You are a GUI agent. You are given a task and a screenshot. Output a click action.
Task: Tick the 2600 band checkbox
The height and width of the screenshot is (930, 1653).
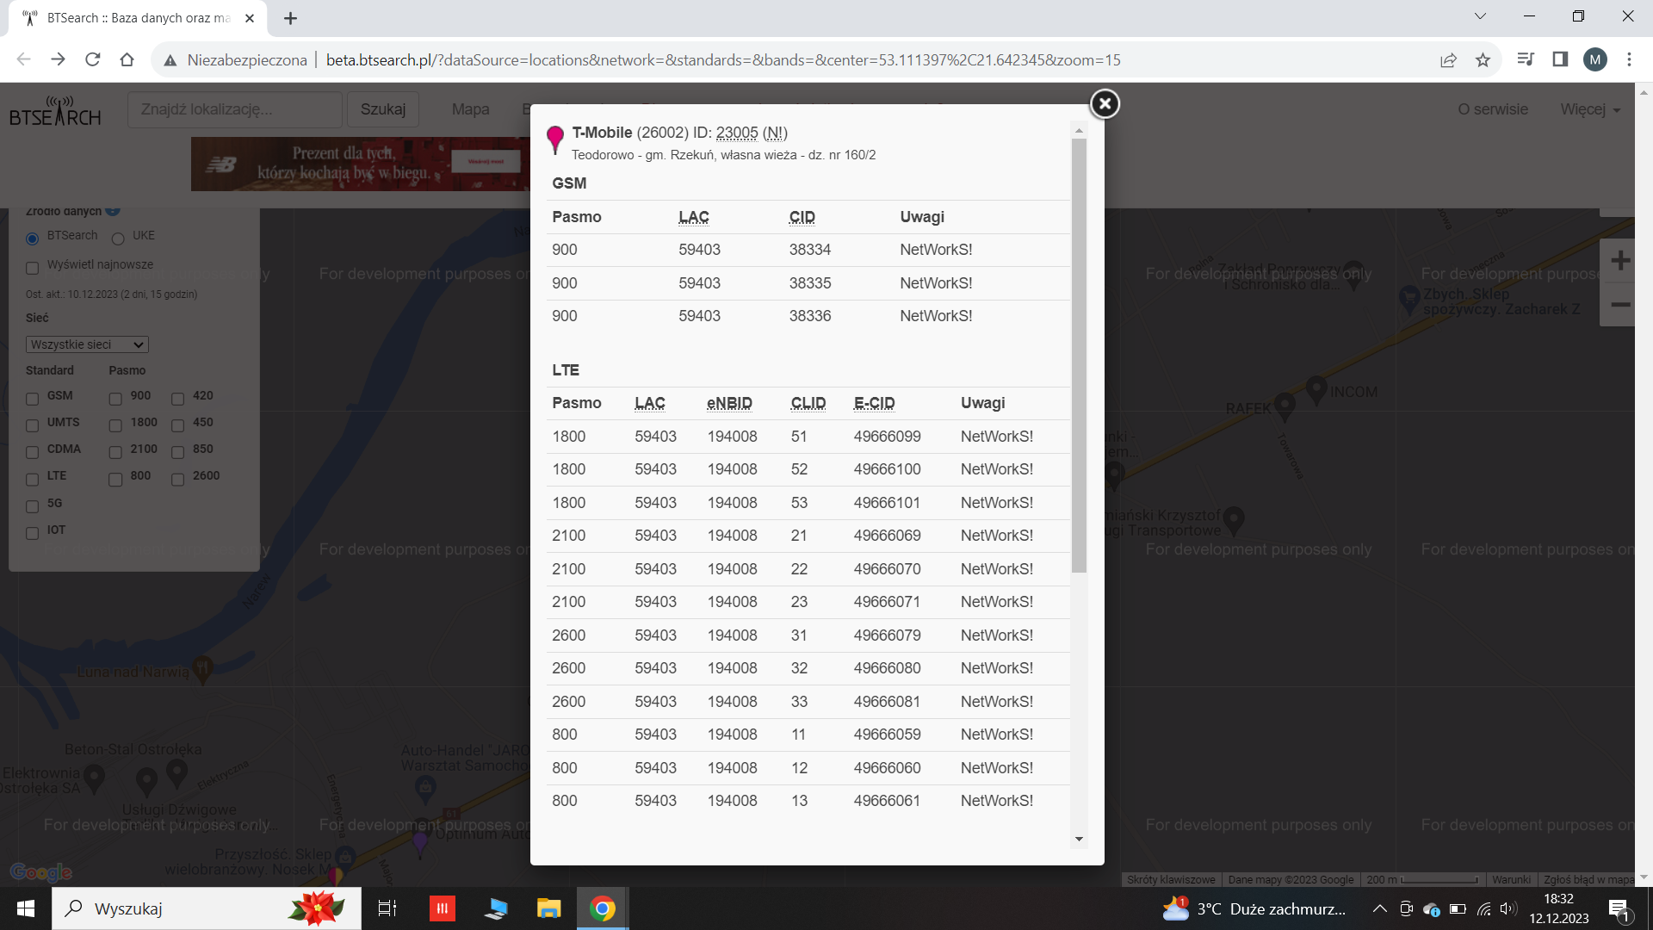click(x=178, y=479)
